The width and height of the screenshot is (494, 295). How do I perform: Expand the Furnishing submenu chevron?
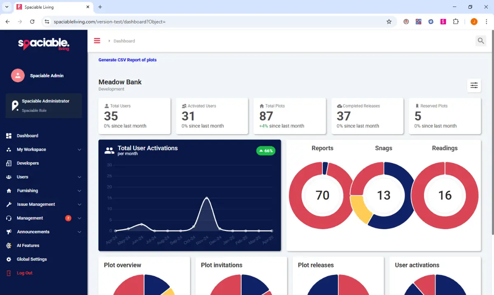tap(79, 191)
